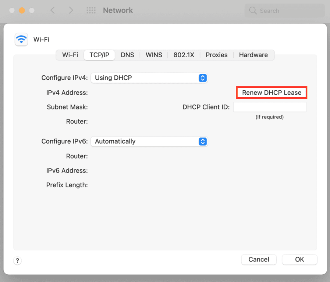Screen dimensions: 330x282
Task: Click the forward arrow in the toolbar
Action: click(x=71, y=10)
